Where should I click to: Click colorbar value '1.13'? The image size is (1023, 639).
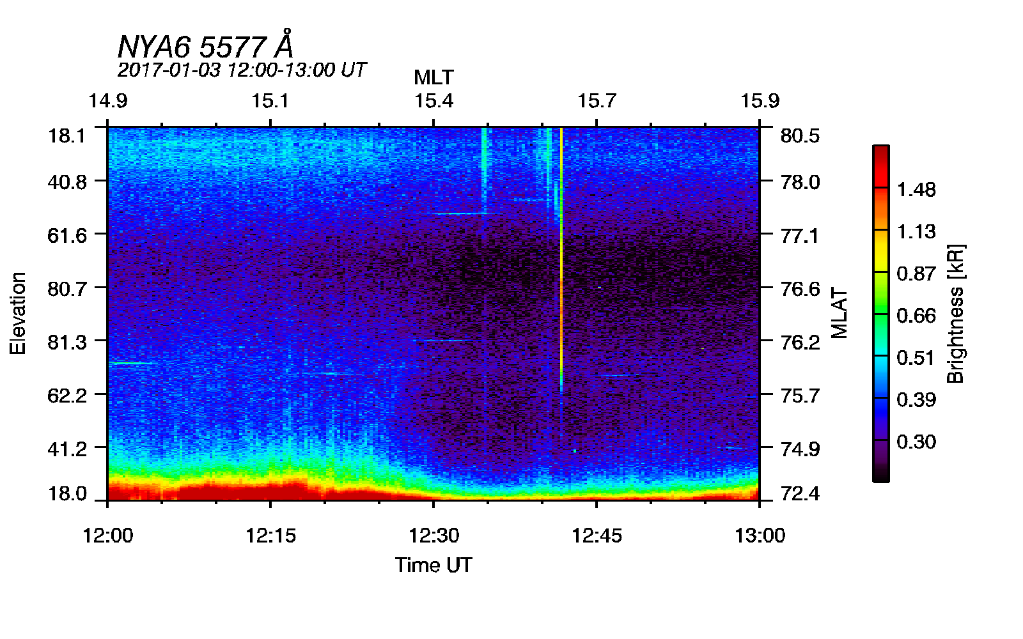[916, 231]
